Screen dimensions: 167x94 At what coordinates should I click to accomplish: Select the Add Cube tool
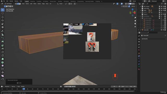3,38
